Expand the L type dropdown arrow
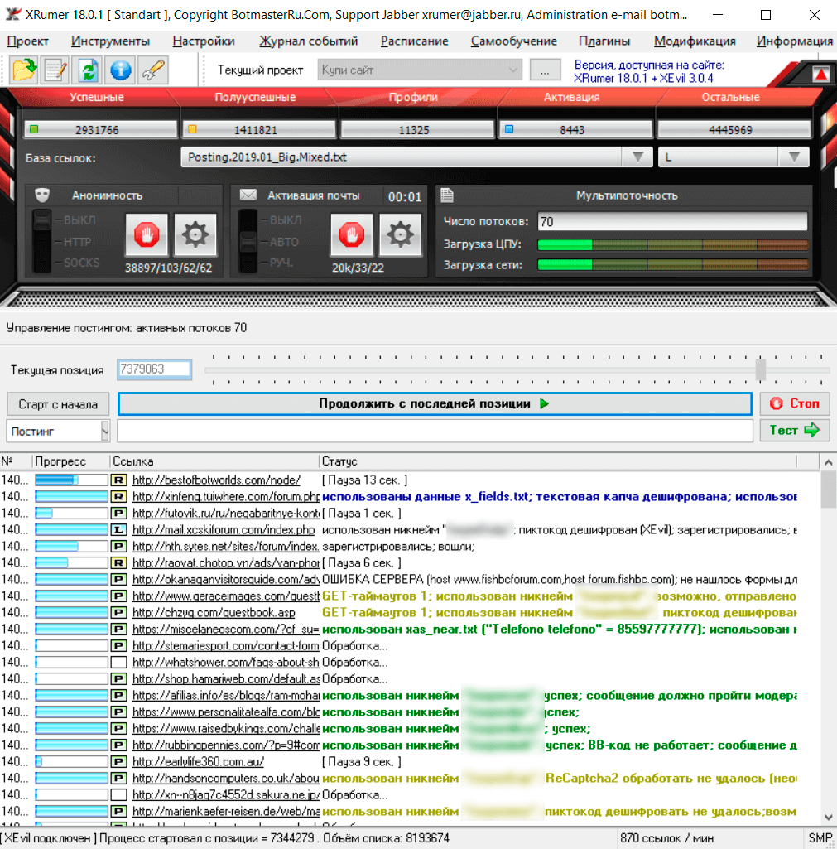This screenshot has width=837, height=849. [794, 157]
